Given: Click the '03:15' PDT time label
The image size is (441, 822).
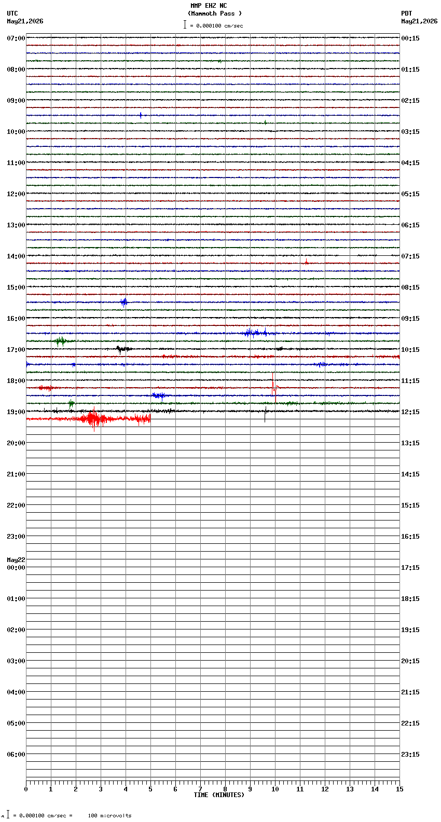Looking at the screenshot, I should pos(410,132).
